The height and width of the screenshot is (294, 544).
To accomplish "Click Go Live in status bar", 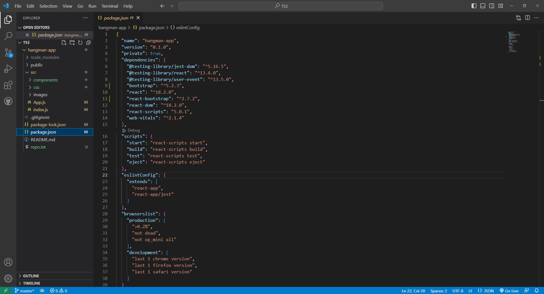I will coord(509,291).
